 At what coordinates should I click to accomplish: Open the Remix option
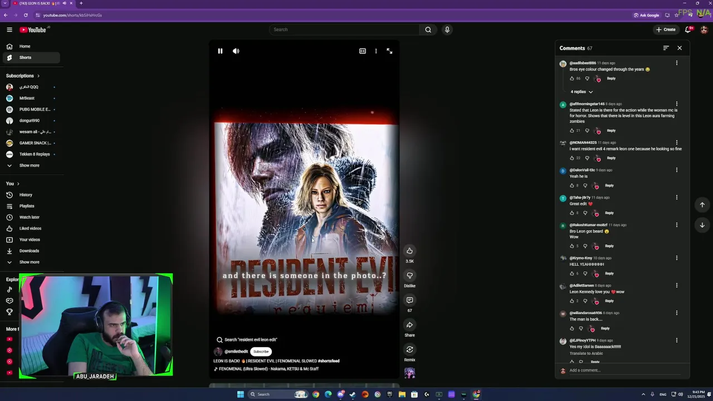click(409, 349)
